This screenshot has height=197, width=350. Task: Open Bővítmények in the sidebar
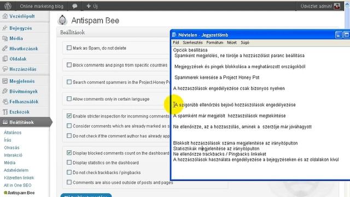24,91
